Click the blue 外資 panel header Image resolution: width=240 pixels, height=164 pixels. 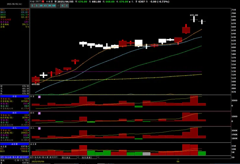[15, 96]
